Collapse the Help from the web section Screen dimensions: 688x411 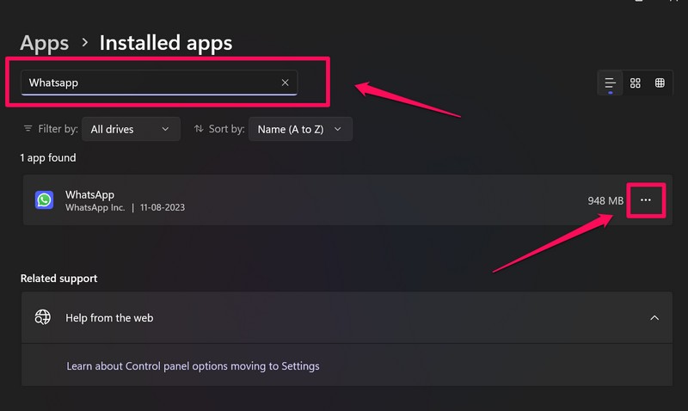654,317
